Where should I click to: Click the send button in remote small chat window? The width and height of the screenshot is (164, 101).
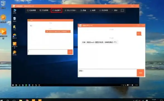pyautogui.click(x=70, y=52)
